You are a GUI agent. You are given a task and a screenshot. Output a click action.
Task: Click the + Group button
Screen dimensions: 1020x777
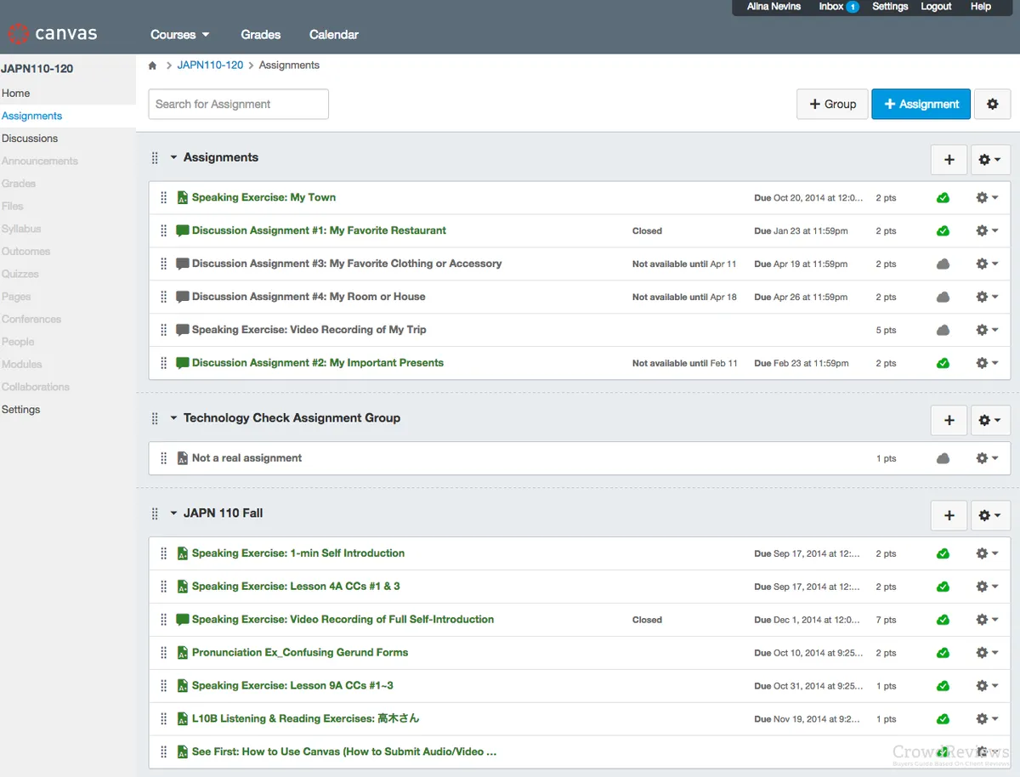(832, 104)
